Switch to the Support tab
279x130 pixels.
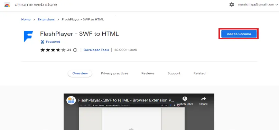(x=174, y=73)
